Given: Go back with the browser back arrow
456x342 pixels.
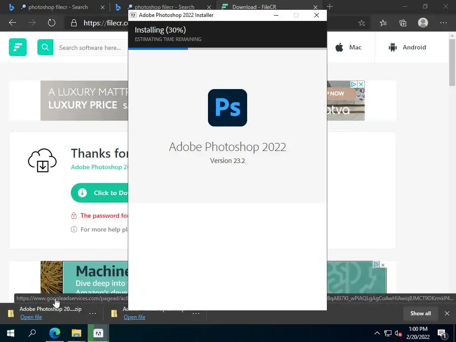Looking at the screenshot, I should [12, 23].
